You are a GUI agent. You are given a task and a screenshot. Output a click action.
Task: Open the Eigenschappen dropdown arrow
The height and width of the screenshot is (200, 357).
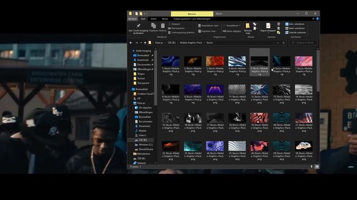coord(268,33)
